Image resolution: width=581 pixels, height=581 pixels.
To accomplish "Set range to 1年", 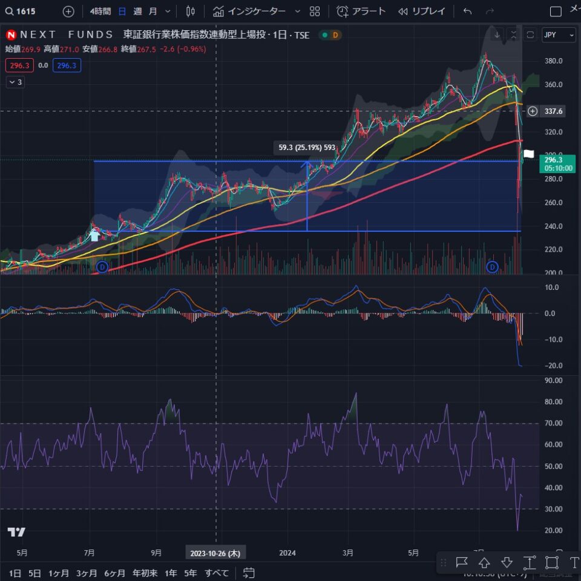I will 171,573.
